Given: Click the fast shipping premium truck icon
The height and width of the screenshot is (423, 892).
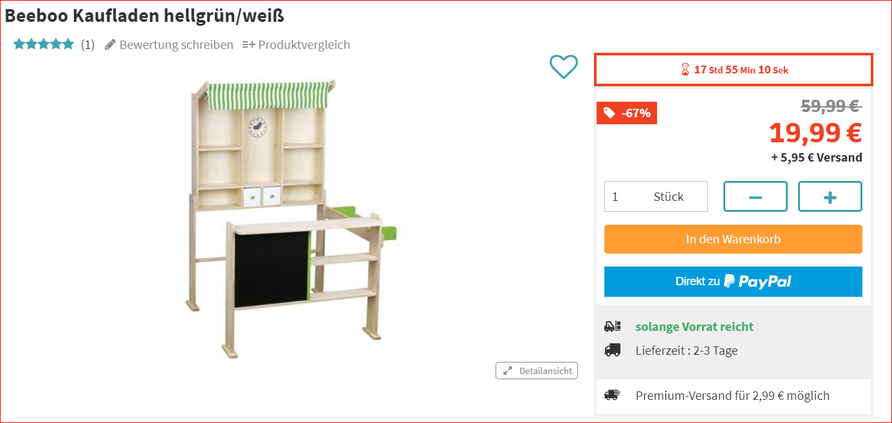Looking at the screenshot, I should tap(613, 395).
